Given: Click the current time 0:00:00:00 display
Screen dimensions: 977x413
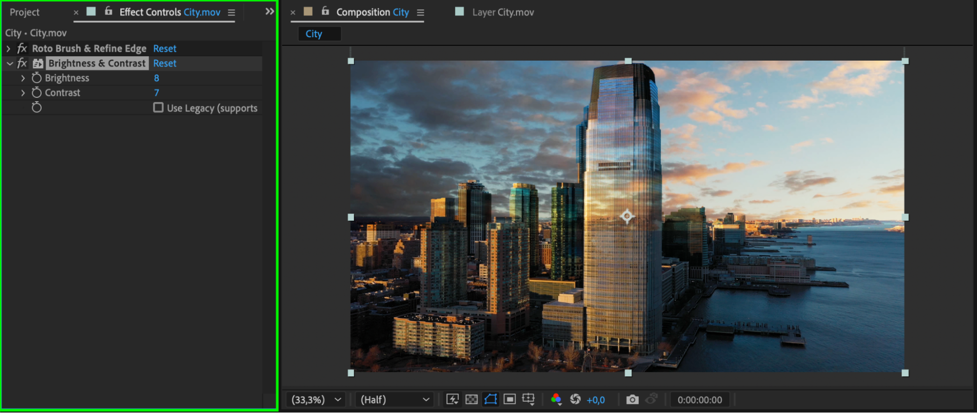Looking at the screenshot, I should [x=699, y=399].
